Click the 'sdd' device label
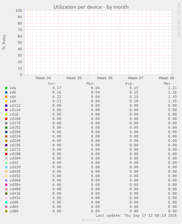This screenshot has height=224, width=182. coord(13,101)
